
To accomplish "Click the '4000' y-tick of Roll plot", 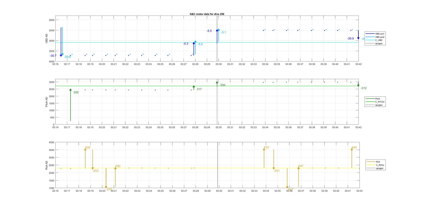I will 52,142.
